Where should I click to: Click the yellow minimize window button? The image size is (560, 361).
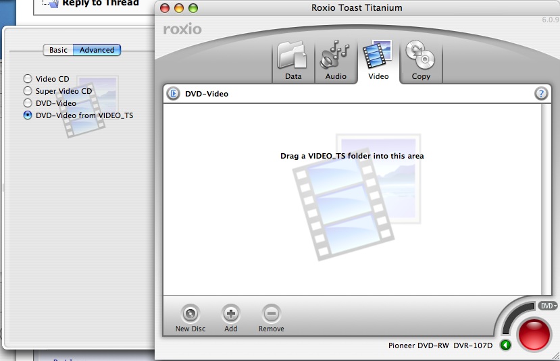[178, 8]
